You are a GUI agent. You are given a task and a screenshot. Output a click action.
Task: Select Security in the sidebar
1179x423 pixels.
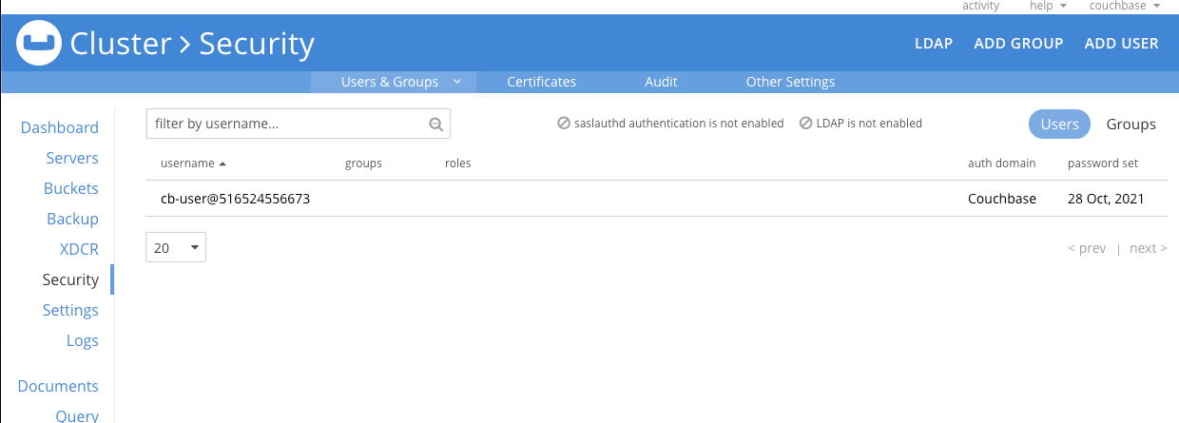(x=70, y=279)
